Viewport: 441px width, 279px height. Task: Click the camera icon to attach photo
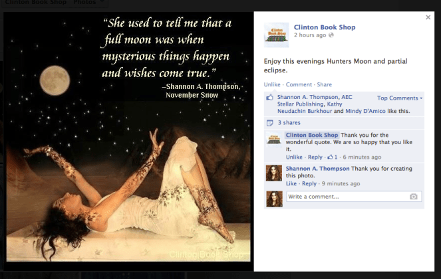[414, 197]
